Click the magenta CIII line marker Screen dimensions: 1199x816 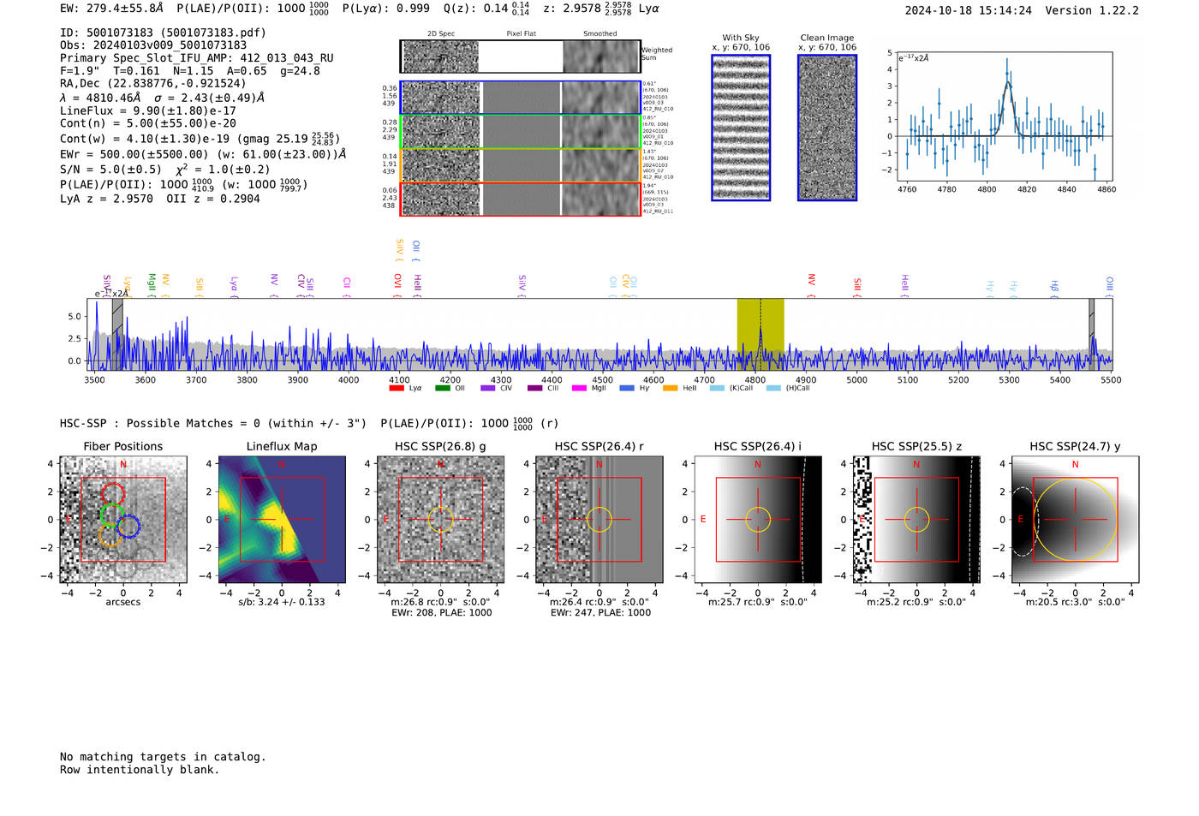tap(347, 287)
